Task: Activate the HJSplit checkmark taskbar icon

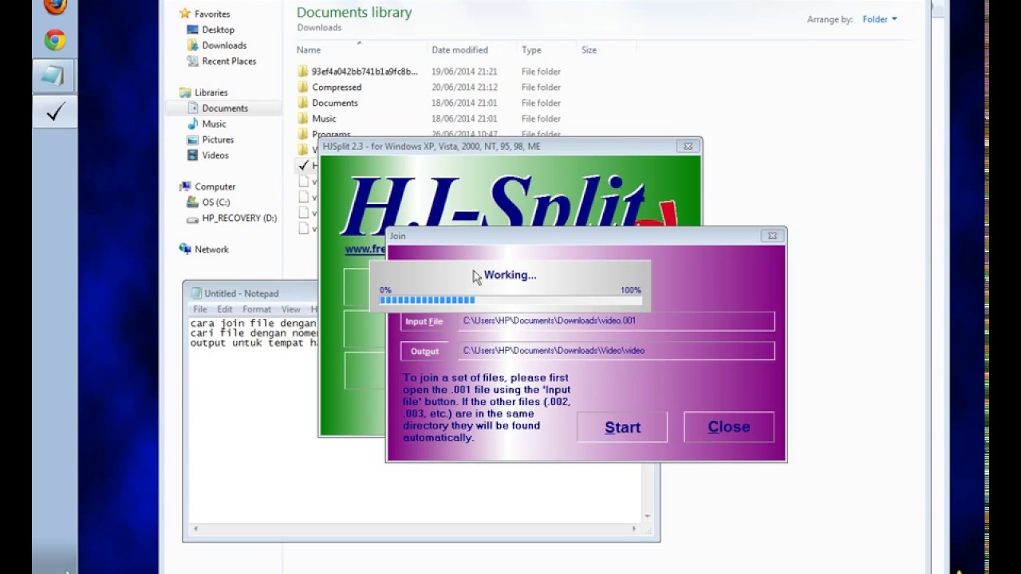Action: click(x=54, y=112)
